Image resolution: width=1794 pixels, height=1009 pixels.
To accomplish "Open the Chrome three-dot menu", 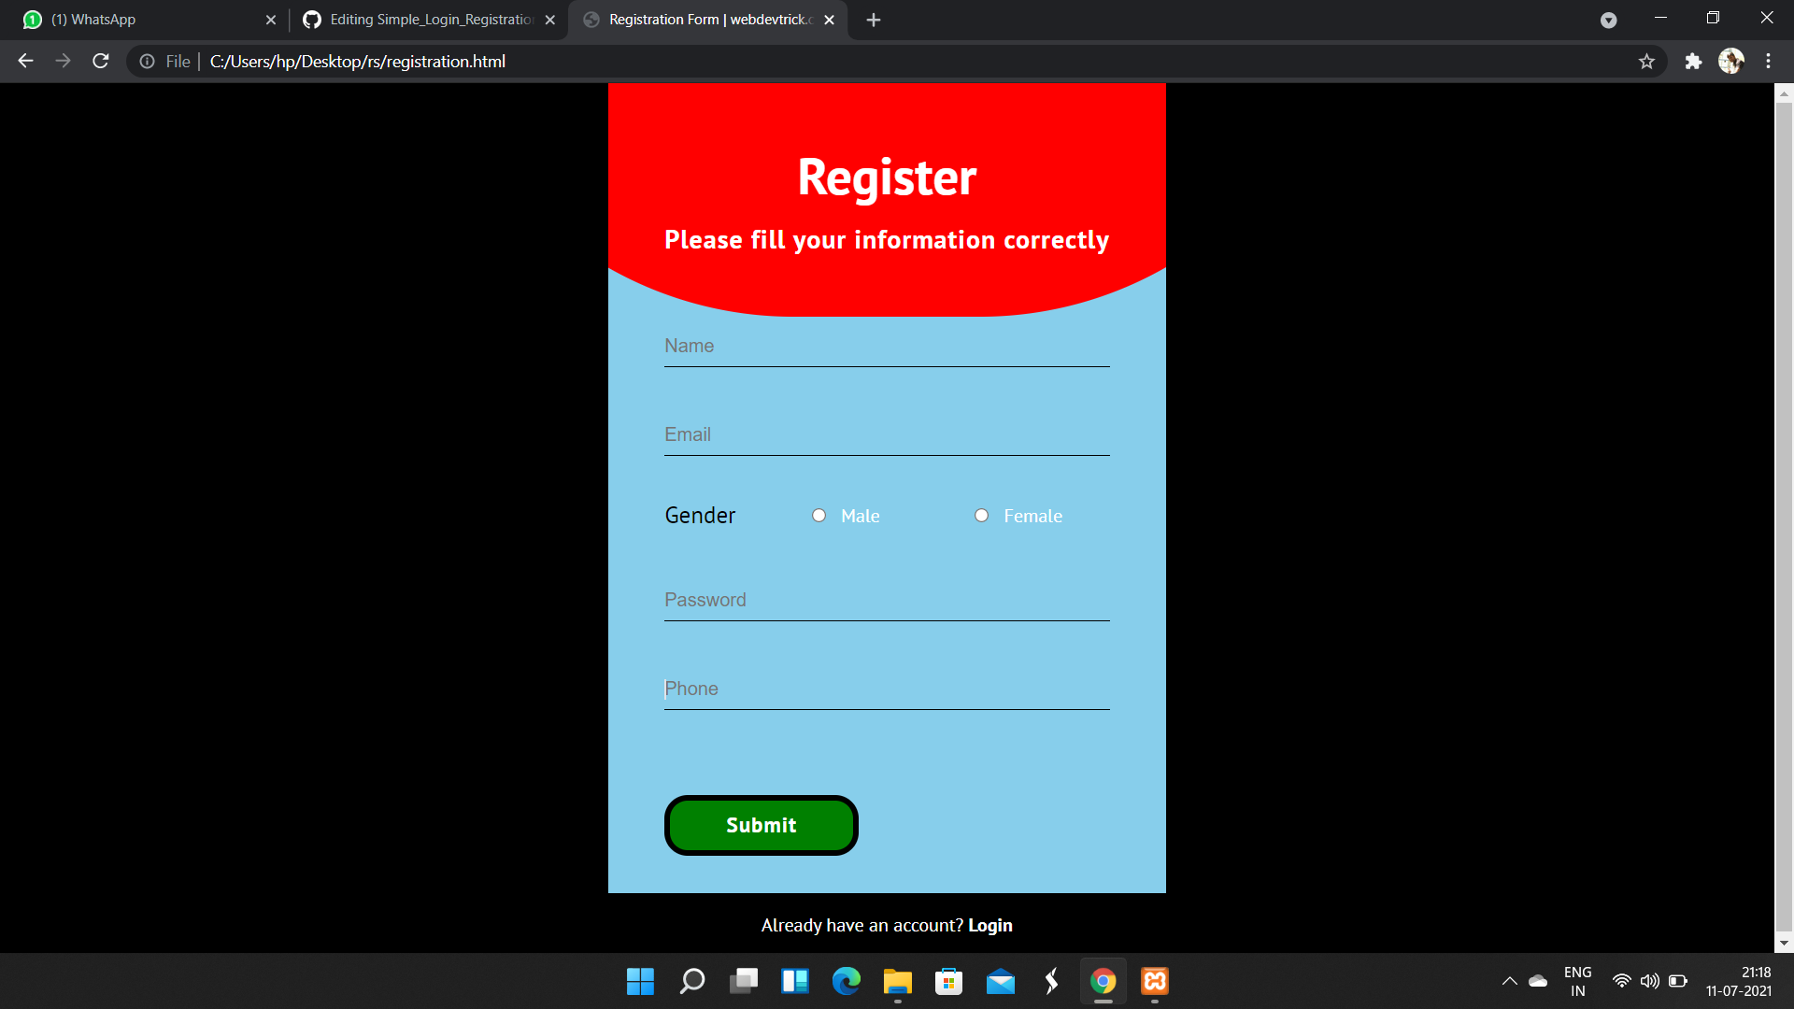I will 1768,62.
